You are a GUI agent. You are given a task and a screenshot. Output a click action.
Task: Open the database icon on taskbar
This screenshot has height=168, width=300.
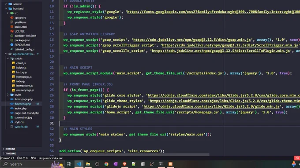pyautogui.click(x=143, y=164)
